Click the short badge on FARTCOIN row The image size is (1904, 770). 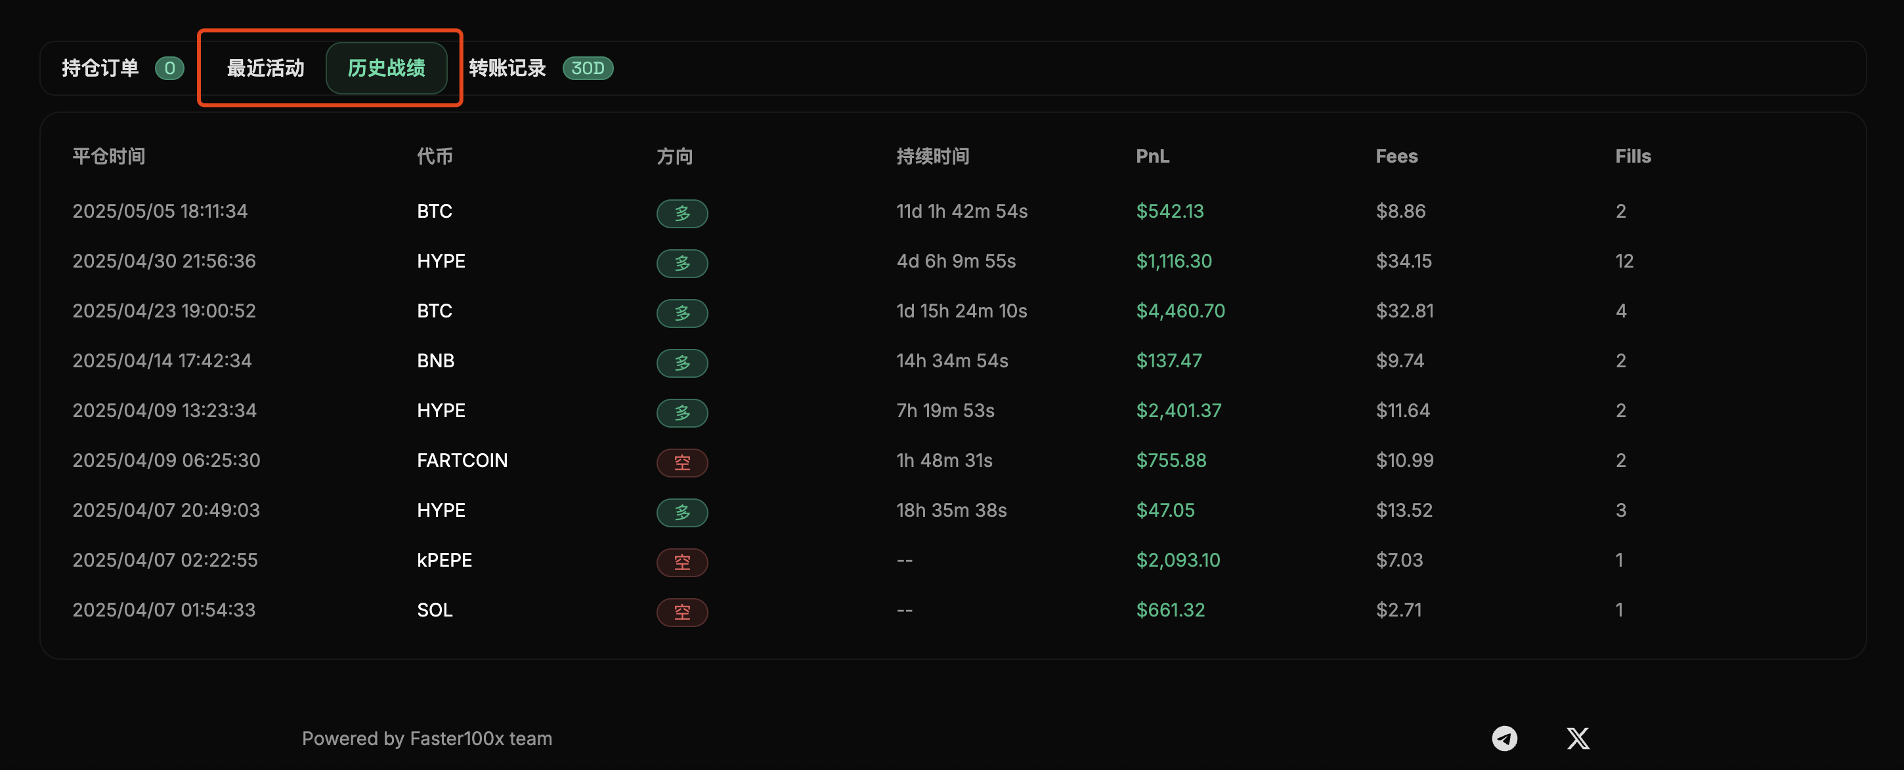(682, 463)
